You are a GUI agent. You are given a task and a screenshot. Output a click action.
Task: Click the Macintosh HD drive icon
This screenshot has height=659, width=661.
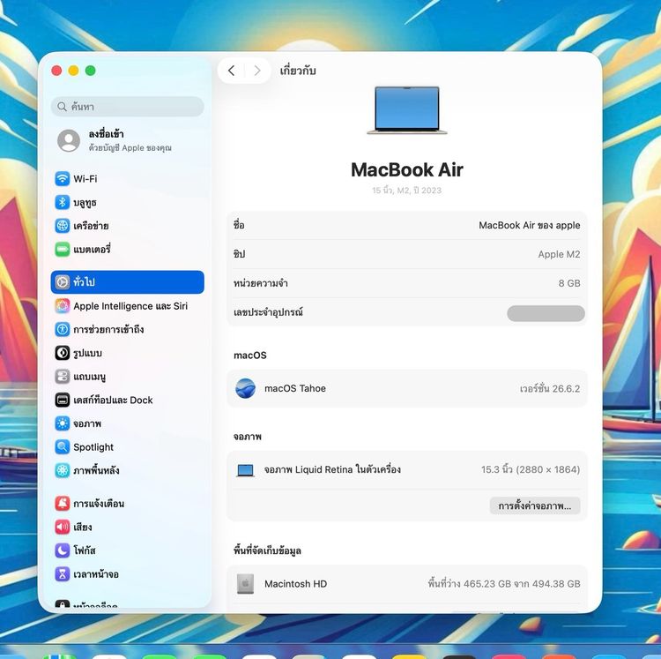click(245, 584)
